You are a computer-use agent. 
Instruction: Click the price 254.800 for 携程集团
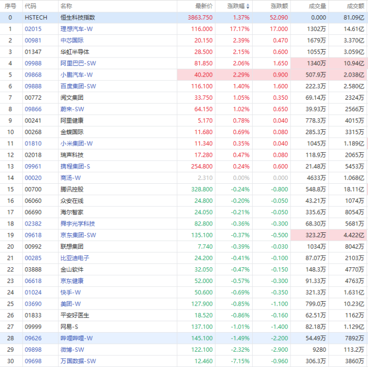[x=202, y=167]
